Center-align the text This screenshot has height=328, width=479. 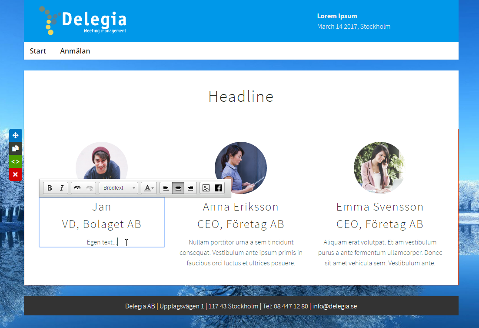pyautogui.click(x=178, y=188)
